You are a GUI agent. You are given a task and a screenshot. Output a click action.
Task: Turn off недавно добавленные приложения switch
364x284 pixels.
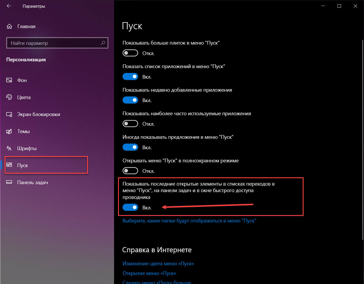point(130,100)
